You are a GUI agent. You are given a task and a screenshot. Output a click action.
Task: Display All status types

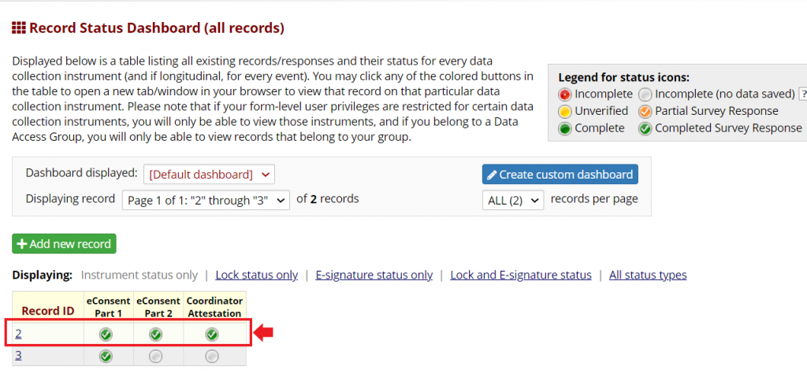647,275
